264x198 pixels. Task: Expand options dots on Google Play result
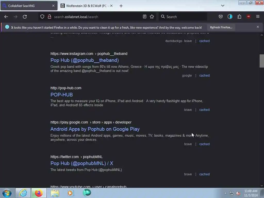195,144
